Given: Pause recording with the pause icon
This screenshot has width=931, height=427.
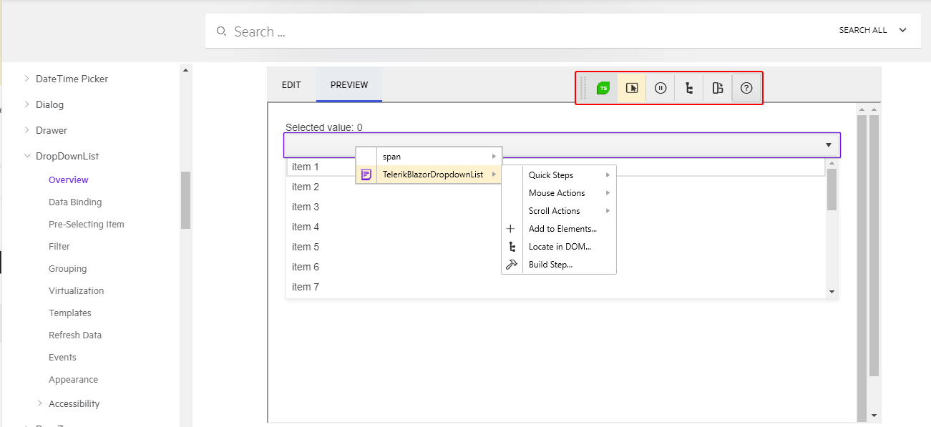Looking at the screenshot, I should click(x=661, y=88).
